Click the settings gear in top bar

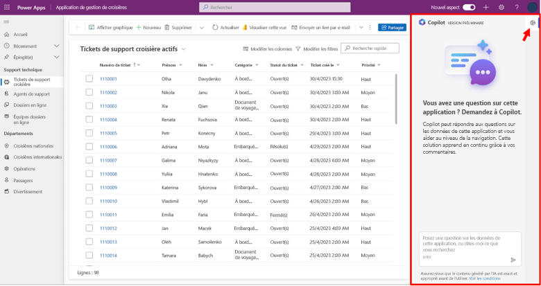click(501, 7)
